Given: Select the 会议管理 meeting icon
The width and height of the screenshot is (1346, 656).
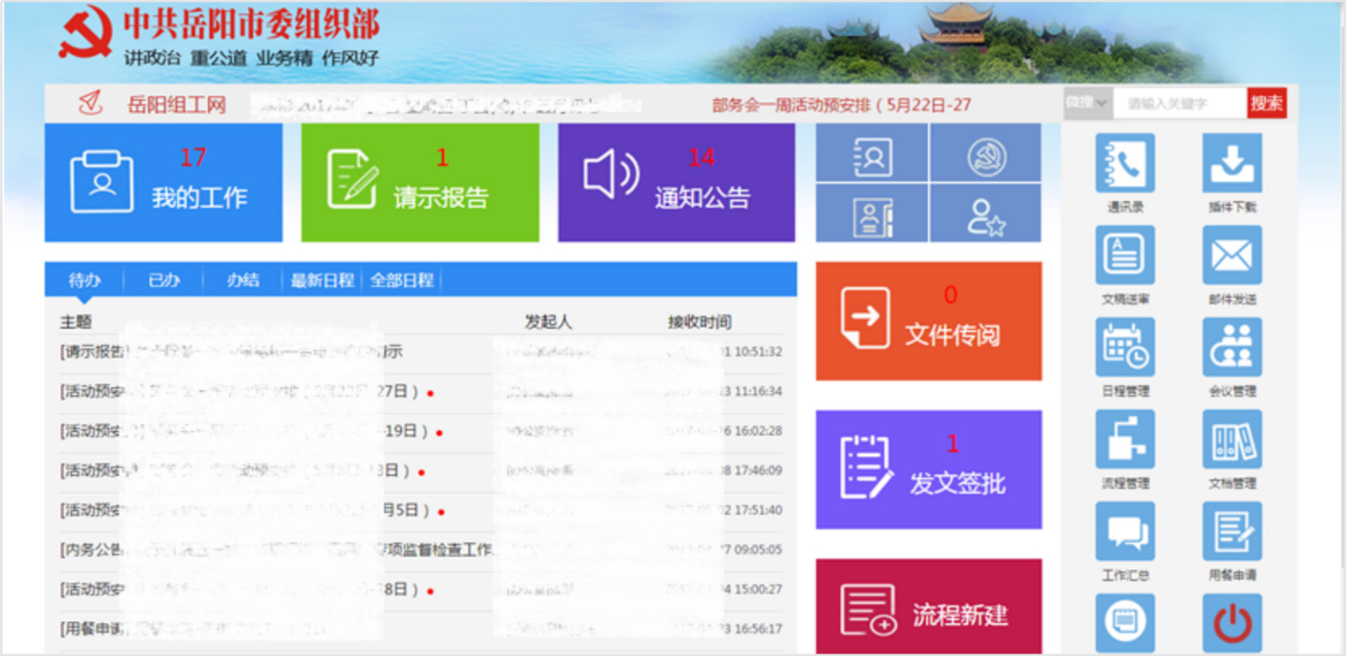Looking at the screenshot, I should pyautogui.click(x=1232, y=347).
